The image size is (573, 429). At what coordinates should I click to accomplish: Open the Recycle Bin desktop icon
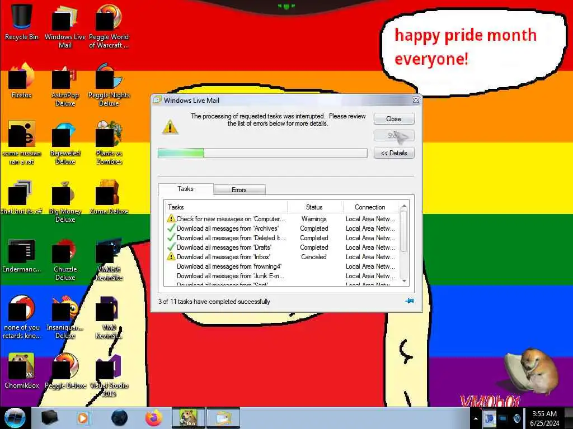(22, 22)
